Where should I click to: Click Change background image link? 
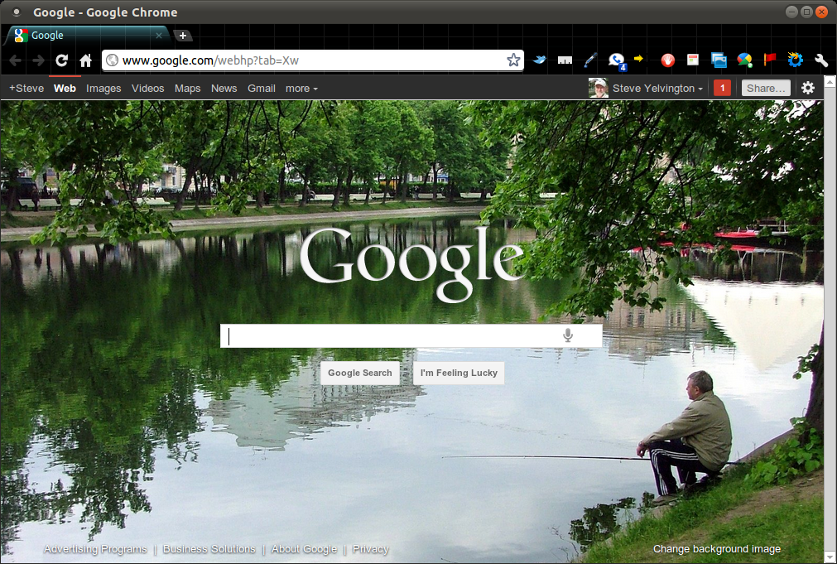pos(717,548)
